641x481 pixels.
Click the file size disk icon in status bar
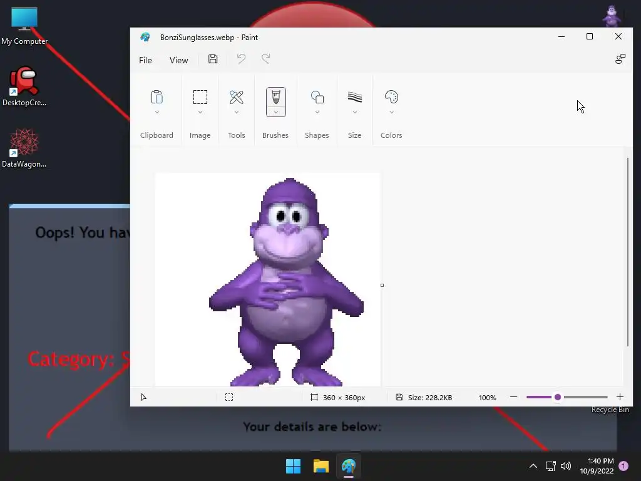click(x=399, y=397)
